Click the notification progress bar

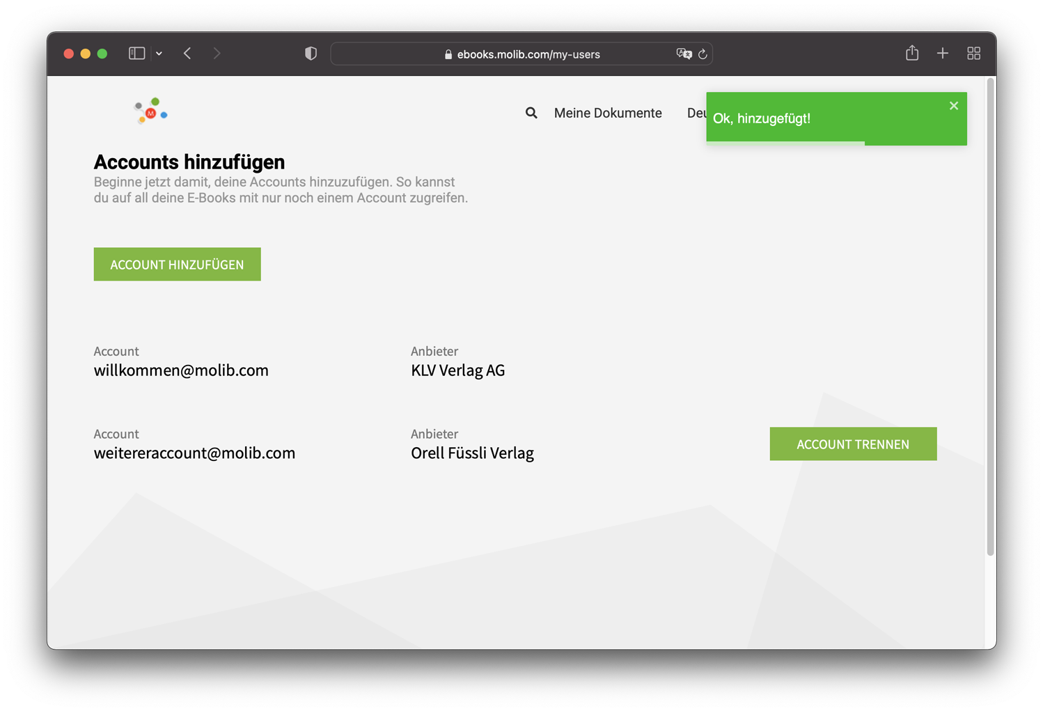point(785,143)
